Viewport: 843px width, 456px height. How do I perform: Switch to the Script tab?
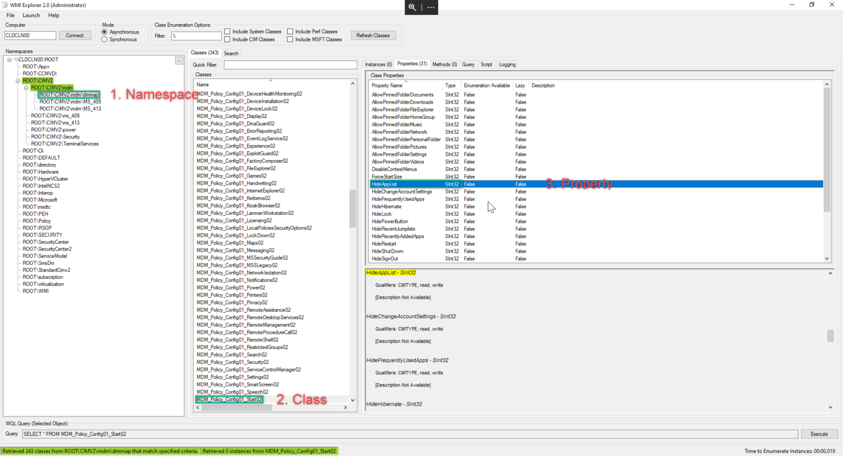(486, 64)
